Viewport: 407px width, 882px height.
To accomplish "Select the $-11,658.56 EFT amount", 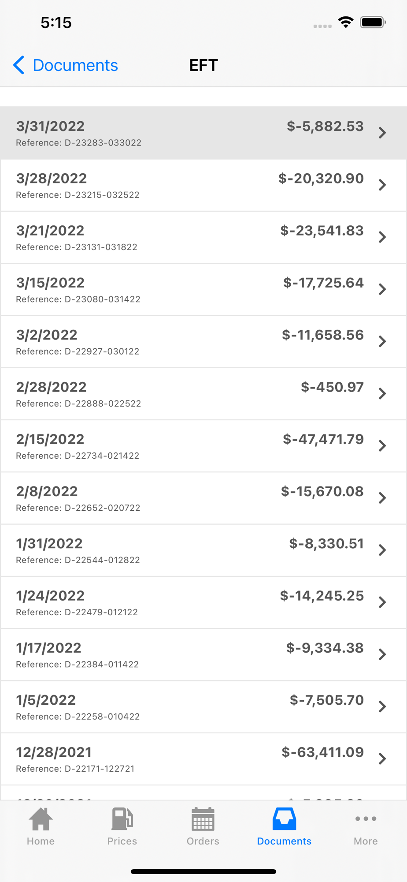I will [323, 335].
